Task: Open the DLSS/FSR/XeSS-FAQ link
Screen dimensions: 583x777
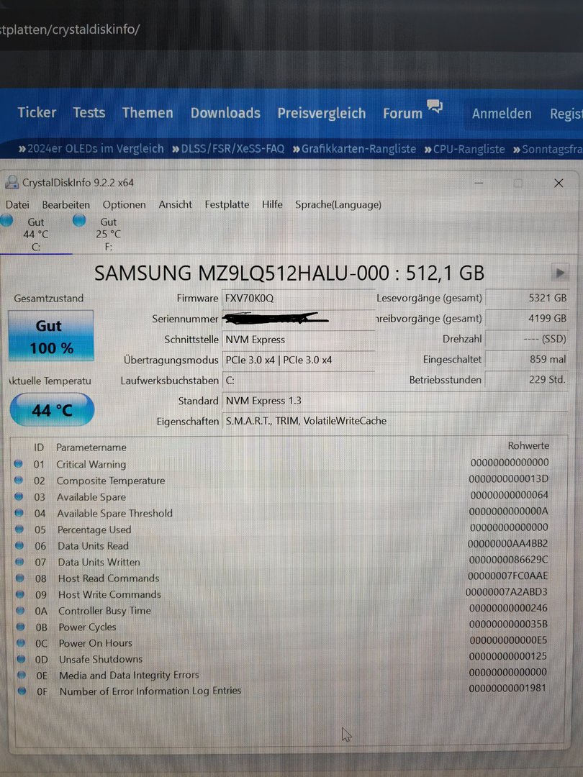Action: tap(228, 149)
